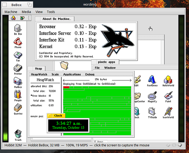Open the File menu in pixels: apps window
The height and width of the screenshot is (153, 189).
97,68
